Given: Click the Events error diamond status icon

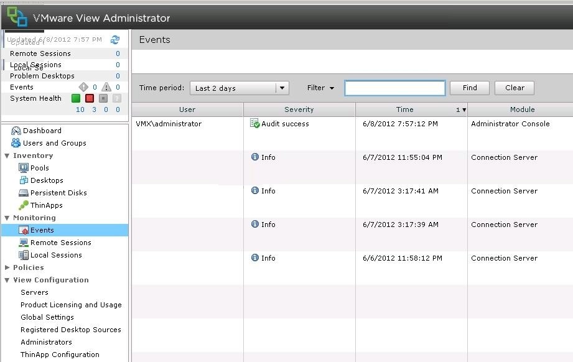Looking at the screenshot, I should pyautogui.click(x=83, y=87).
